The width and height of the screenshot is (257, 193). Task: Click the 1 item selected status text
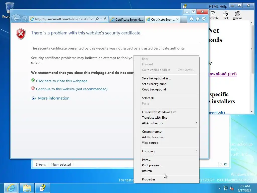tap(61, 165)
